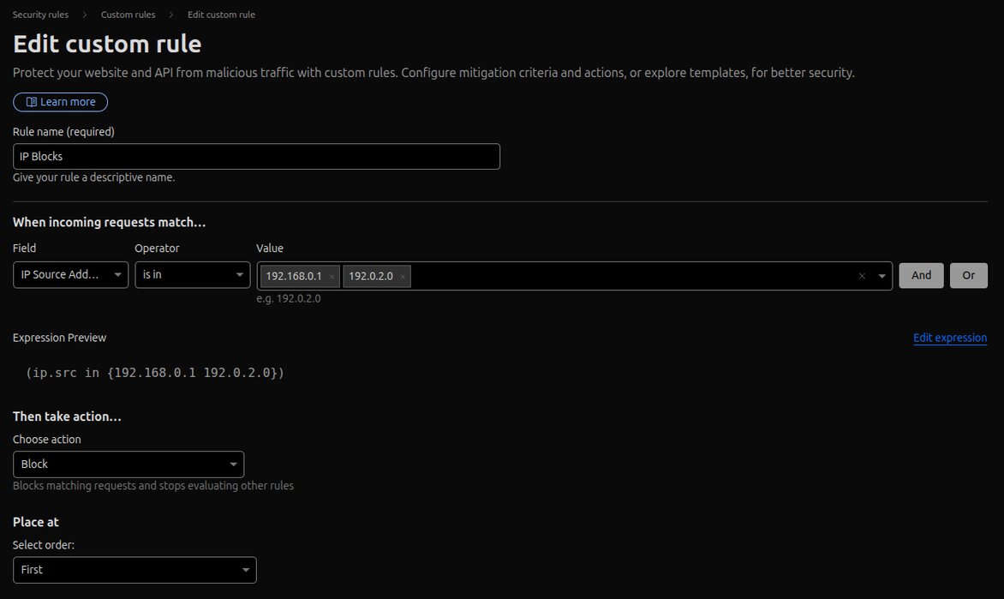Remove the 192.0.2.0 value chip
Image resolution: width=1004 pixels, height=599 pixels.
click(x=403, y=277)
